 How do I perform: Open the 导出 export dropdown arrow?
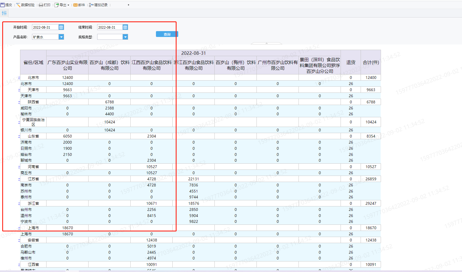point(68,5)
